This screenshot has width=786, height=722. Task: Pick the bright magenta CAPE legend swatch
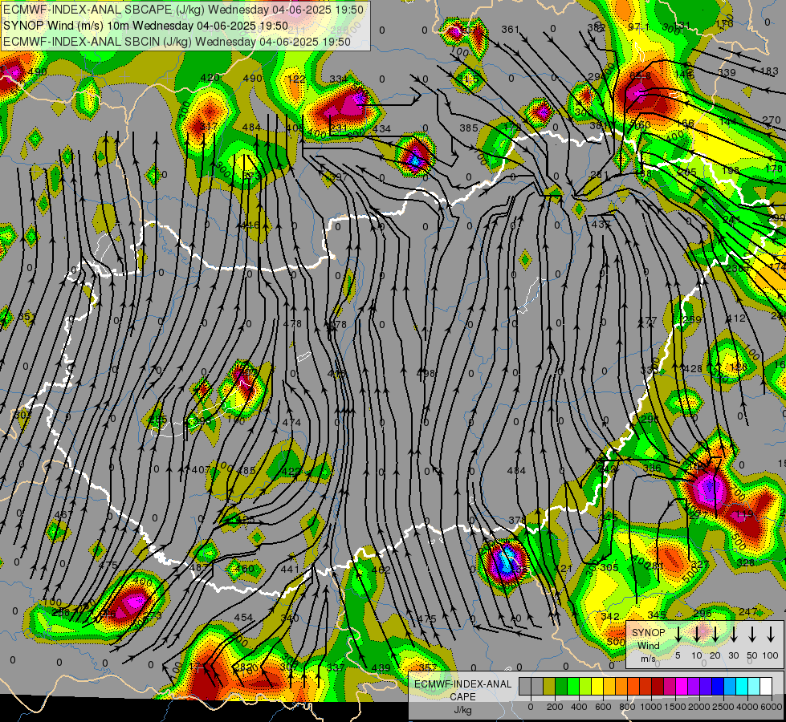point(682,687)
